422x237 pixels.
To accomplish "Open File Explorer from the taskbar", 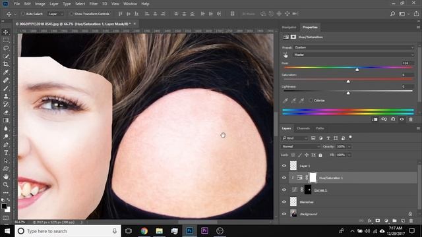I will [x=160, y=231].
